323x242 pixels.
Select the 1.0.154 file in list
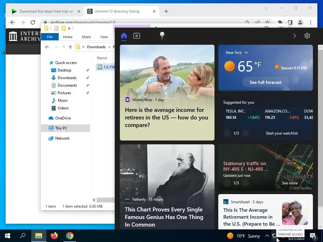click(x=106, y=67)
